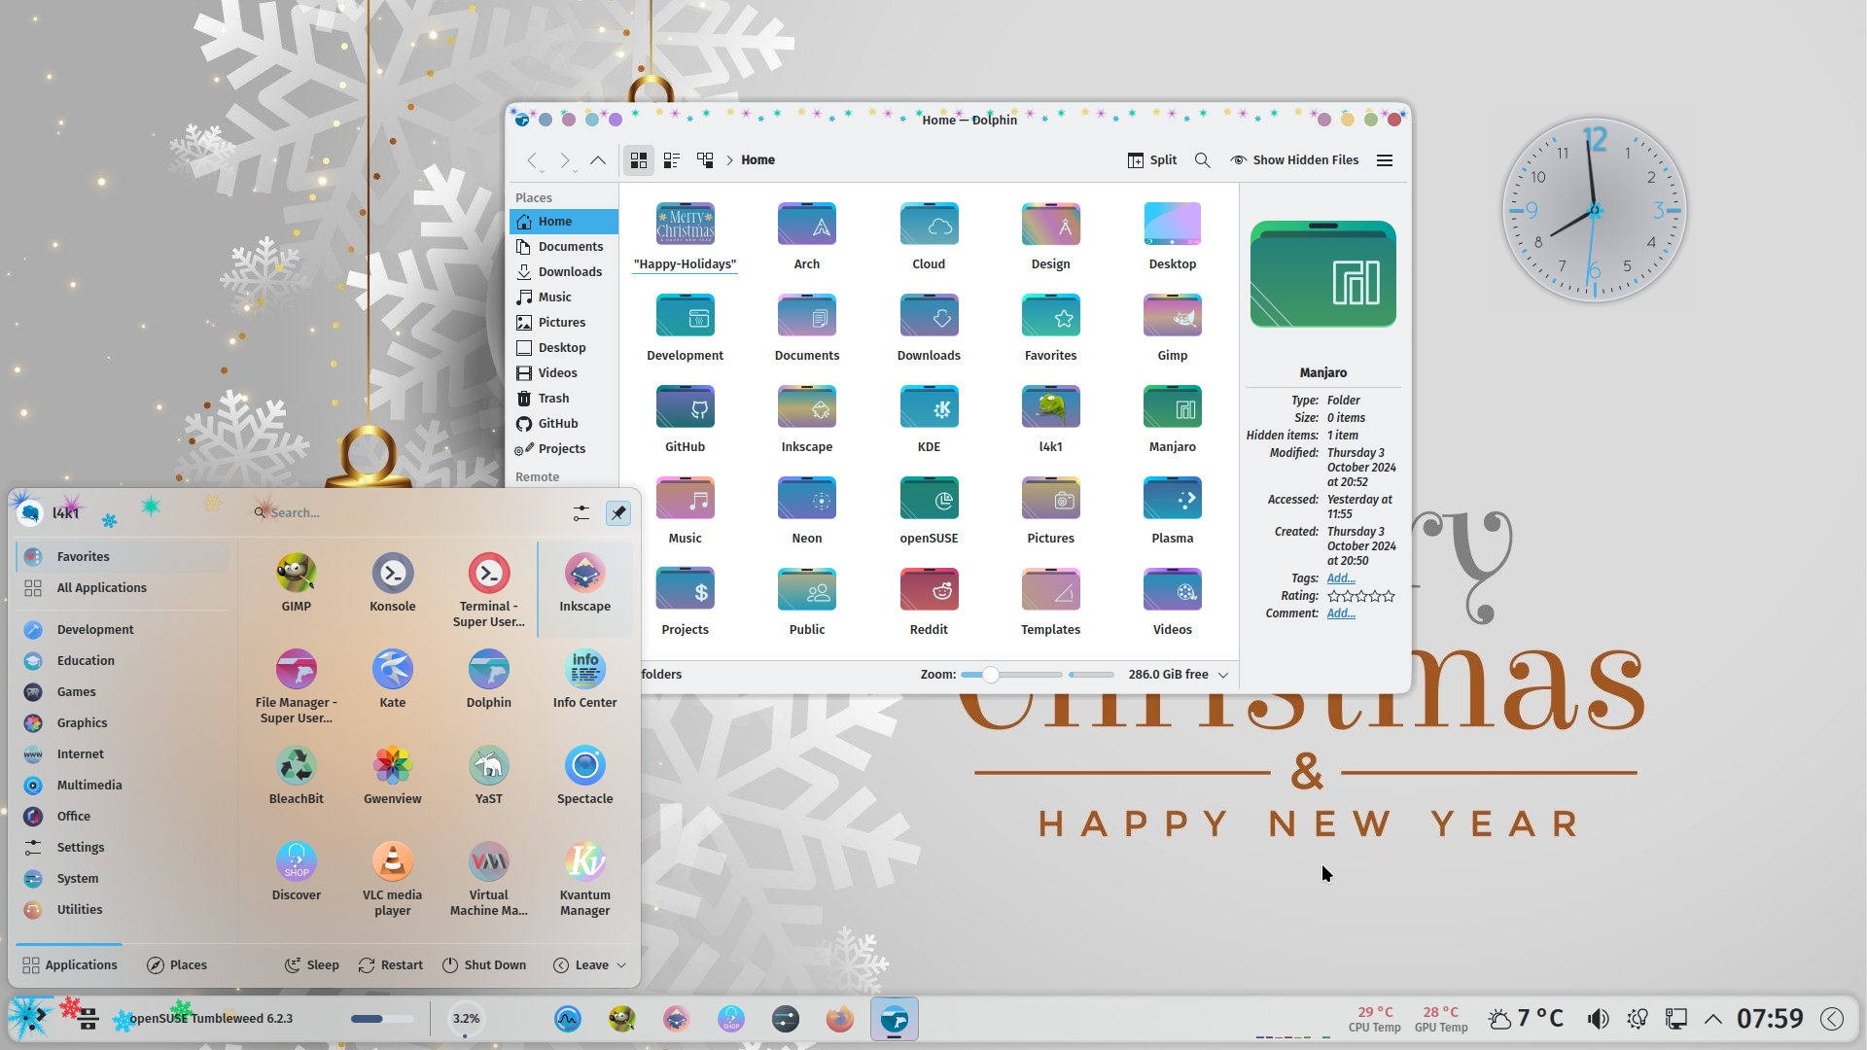Expand hidden system tray icons arrow
This screenshot has height=1050, width=1867.
pos(1712,1019)
